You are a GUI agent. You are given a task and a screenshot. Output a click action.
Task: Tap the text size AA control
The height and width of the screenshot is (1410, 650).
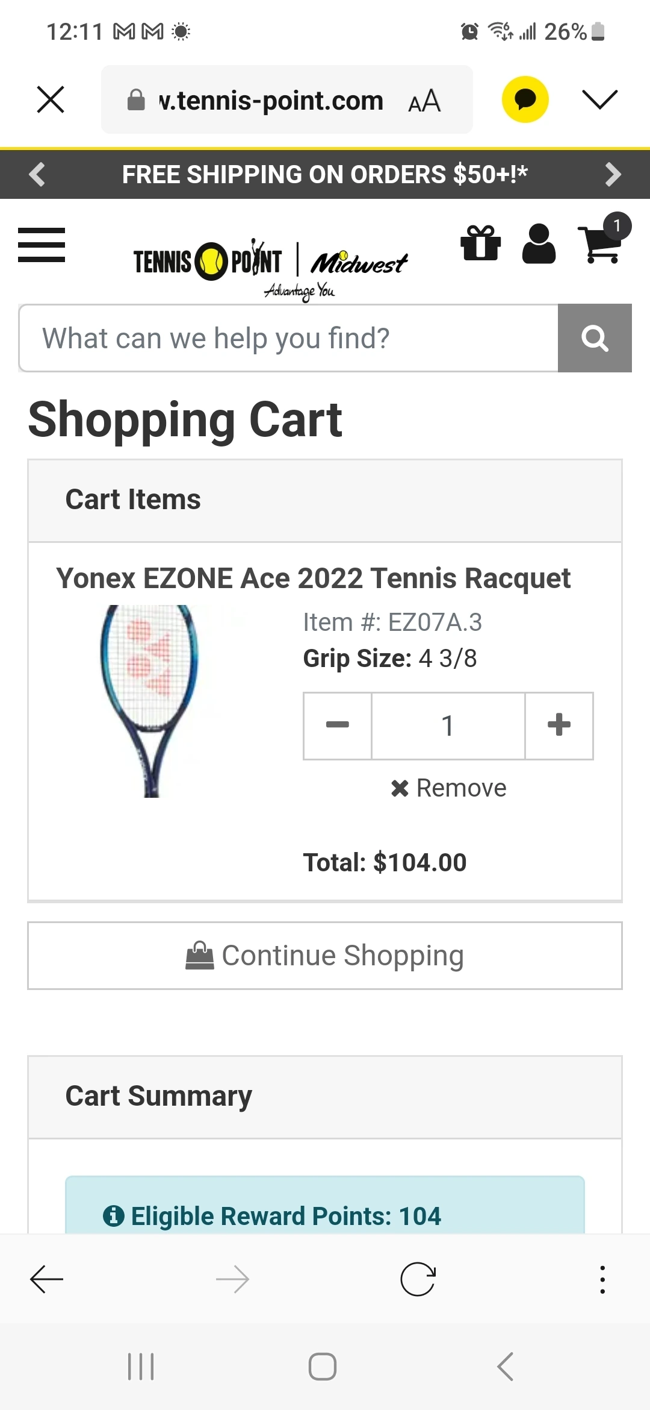point(424,101)
